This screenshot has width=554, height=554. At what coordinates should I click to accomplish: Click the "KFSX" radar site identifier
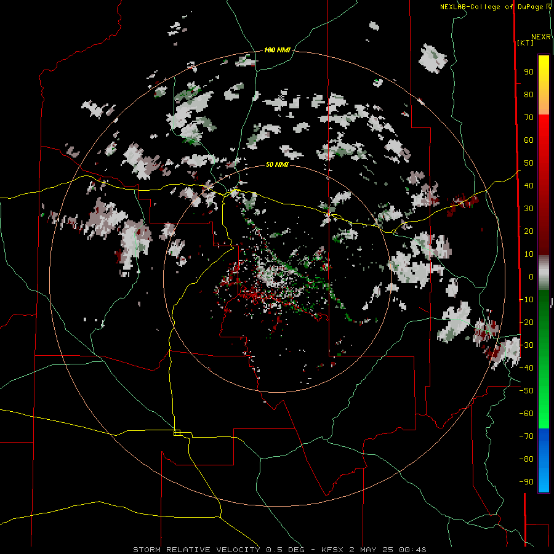point(332,550)
